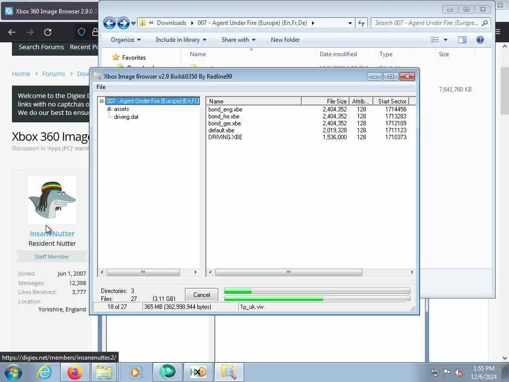
Task: Click the tree pane right scroll arrow
Action: pos(195,272)
